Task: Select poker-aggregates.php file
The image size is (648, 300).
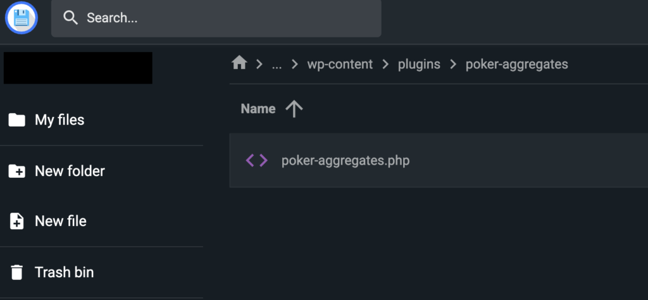Action: coord(346,161)
